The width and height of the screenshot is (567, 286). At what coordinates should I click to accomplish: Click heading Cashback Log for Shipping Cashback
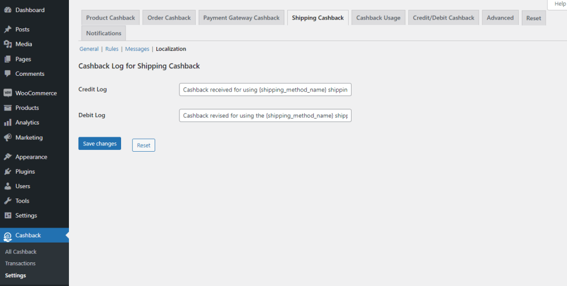tap(139, 66)
